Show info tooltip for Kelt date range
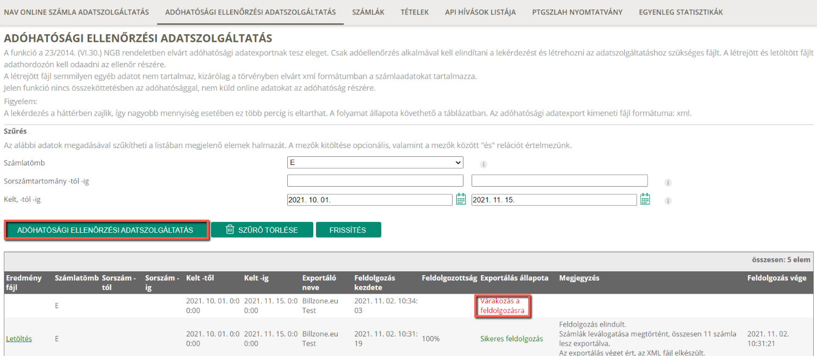Screen dimensions: 817x356 click(x=668, y=201)
